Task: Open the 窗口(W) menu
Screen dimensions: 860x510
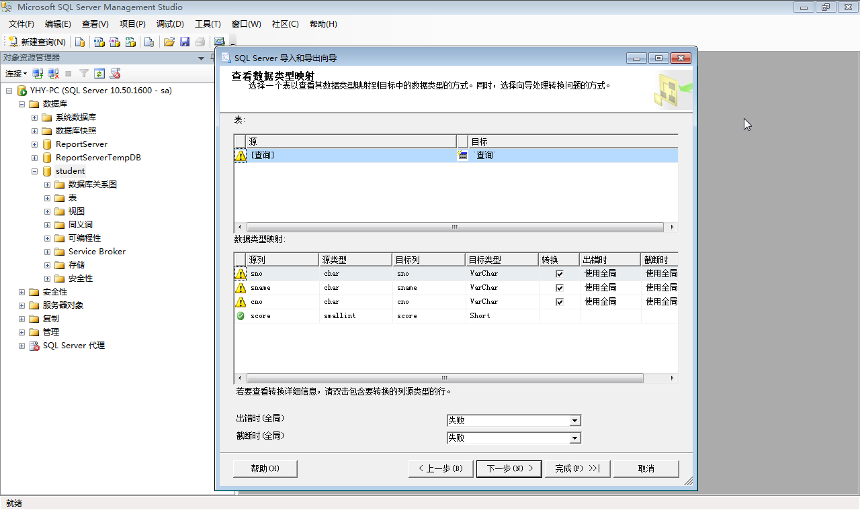Action: pos(246,23)
